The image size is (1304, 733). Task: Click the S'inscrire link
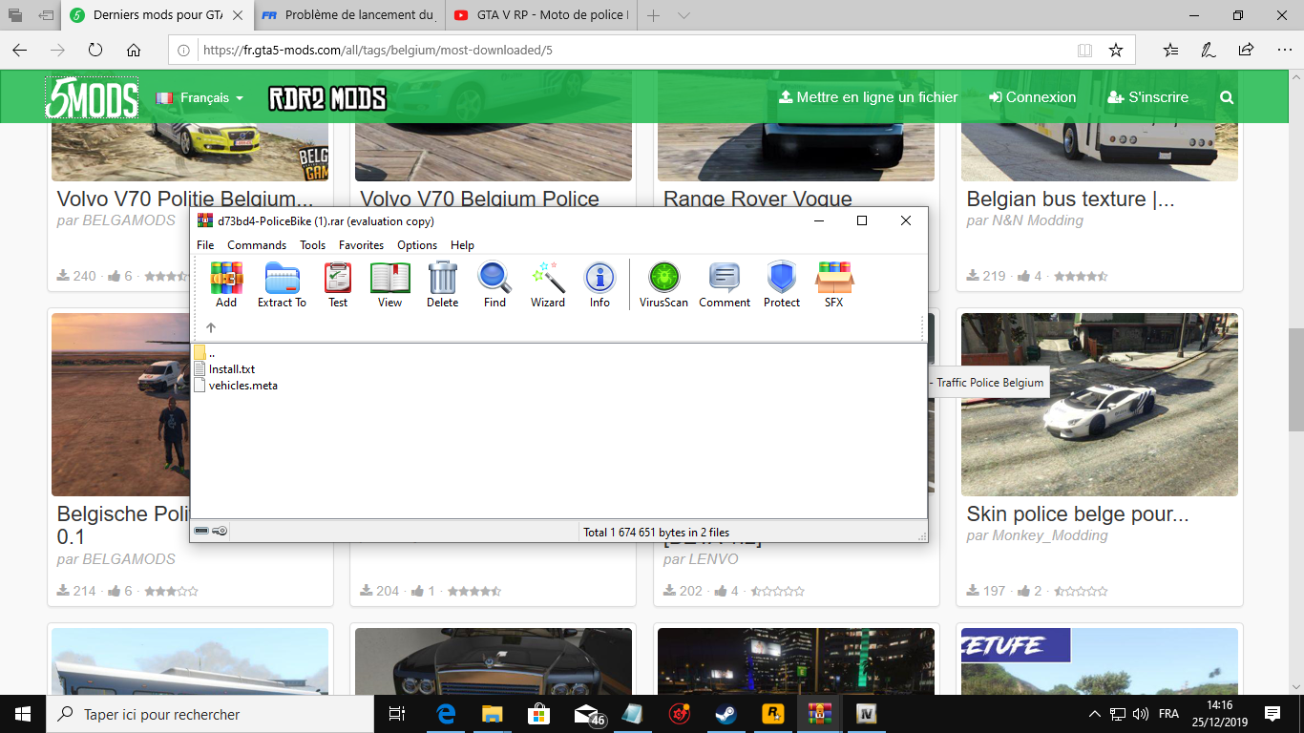click(x=1148, y=97)
